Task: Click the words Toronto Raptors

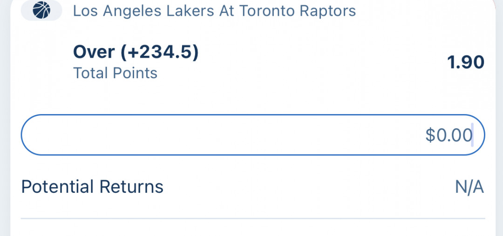Action: pyautogui.click(x=298, y=11)
